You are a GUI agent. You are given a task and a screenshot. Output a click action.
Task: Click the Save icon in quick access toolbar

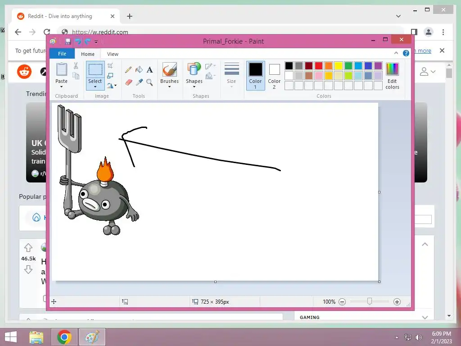(68, 41)
